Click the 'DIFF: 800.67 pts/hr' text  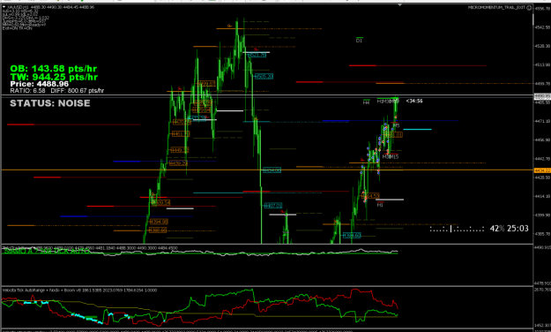[78, 91]
